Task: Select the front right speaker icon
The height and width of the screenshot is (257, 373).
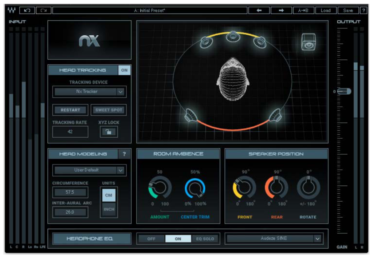Action: point(259,42)
